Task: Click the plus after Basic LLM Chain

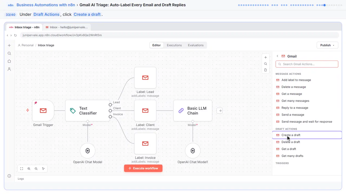Action: click(x=219, y=111)
